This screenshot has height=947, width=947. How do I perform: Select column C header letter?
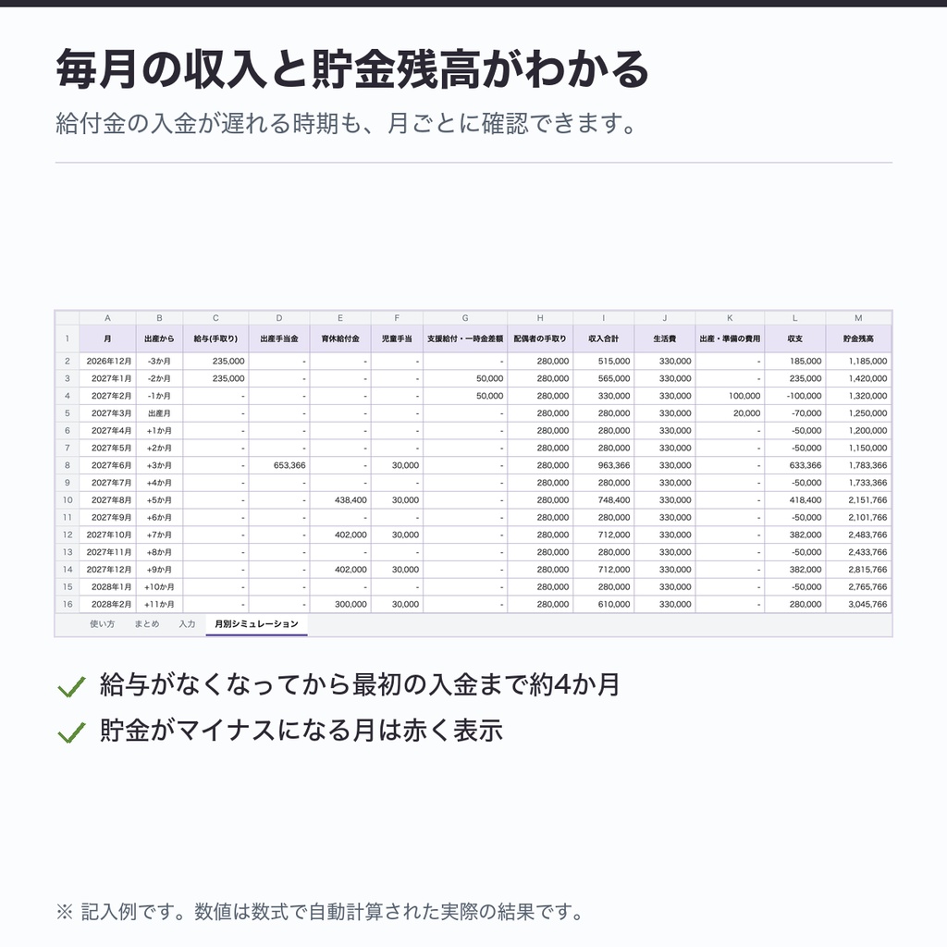(x=215, y=318)
